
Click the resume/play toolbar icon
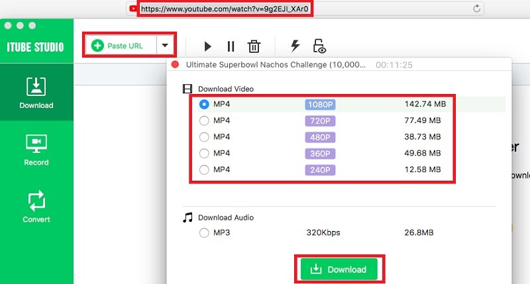pyautogui.click(x=207, y=46)
